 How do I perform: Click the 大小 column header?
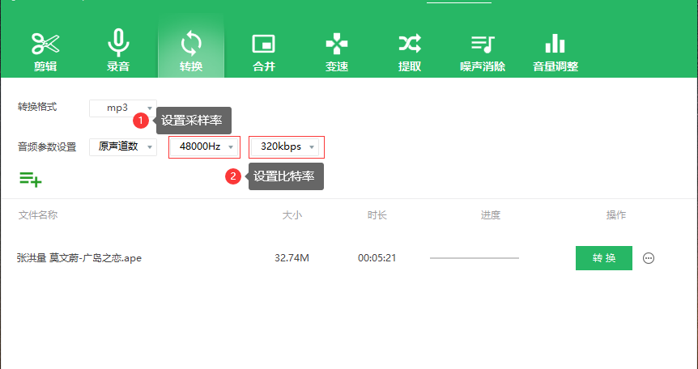(x=292, y=215)
